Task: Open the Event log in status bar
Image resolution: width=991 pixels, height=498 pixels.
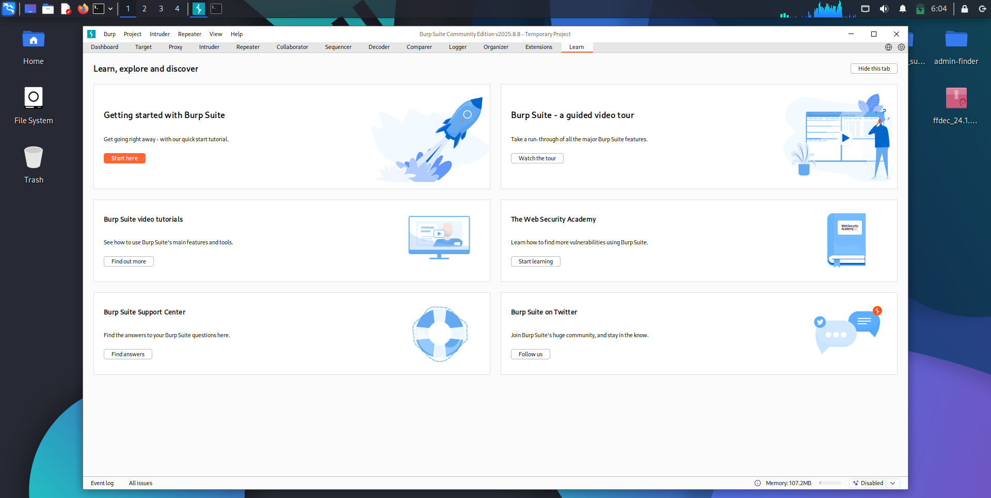Action: pyautogui.click(x=102, y=483)
